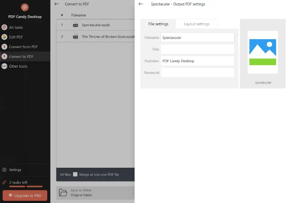This screenshot has height=203, width=291.
Task: Click the # column header
Action: (62, 15)
